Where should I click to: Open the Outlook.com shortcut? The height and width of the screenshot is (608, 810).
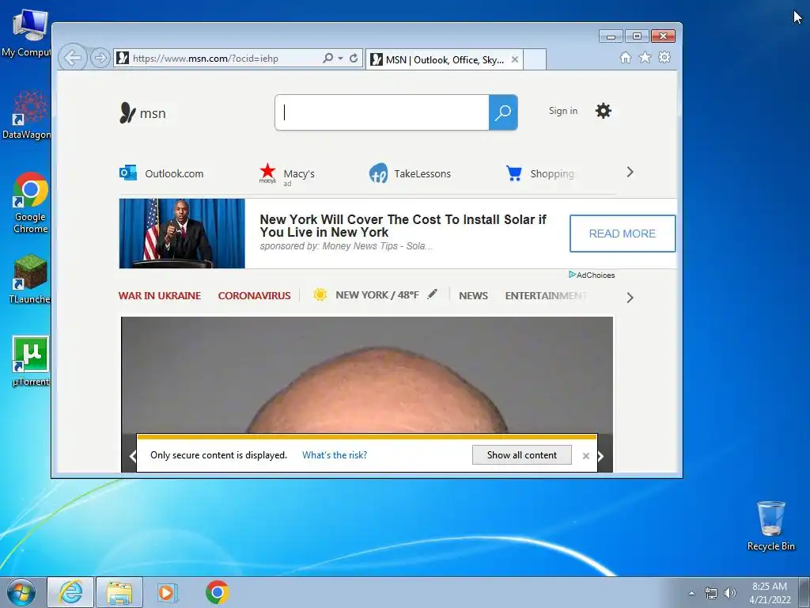pos(161,173)
